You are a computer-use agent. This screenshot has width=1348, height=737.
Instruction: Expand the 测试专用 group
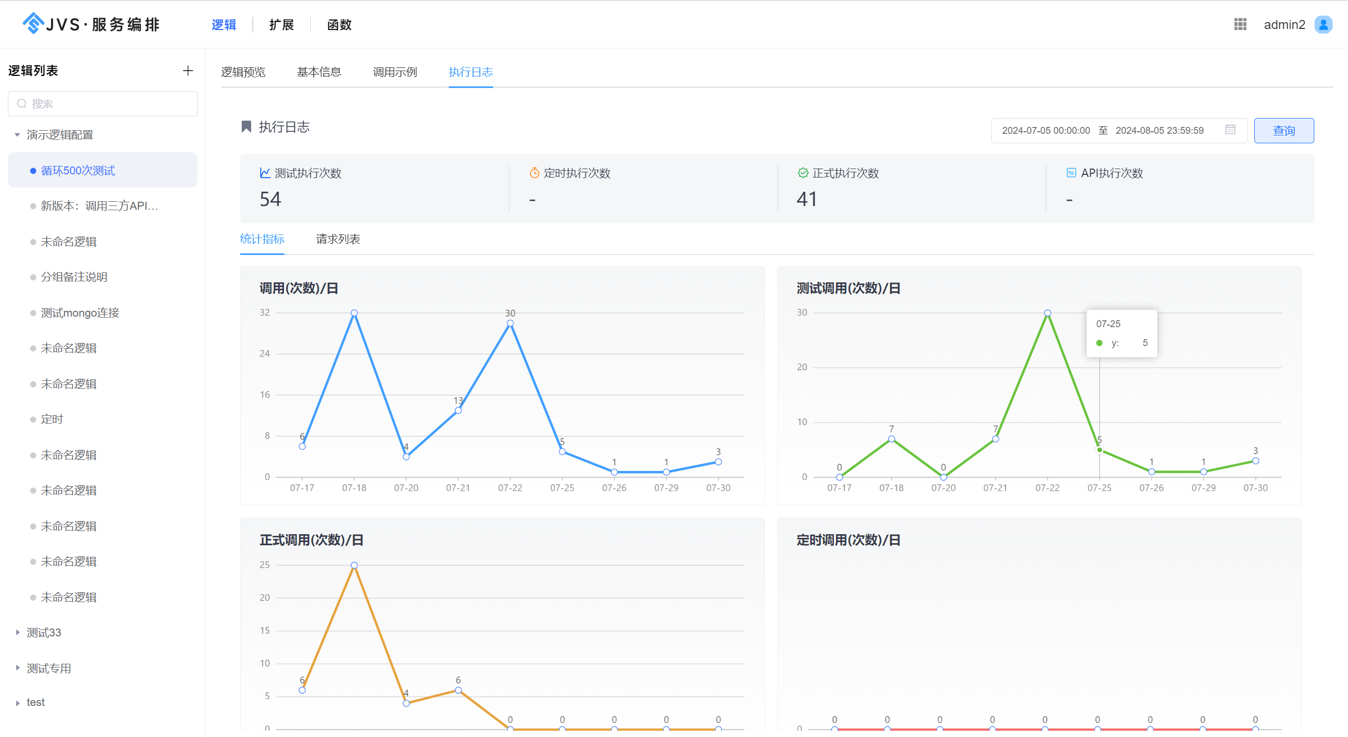point(17,668)
